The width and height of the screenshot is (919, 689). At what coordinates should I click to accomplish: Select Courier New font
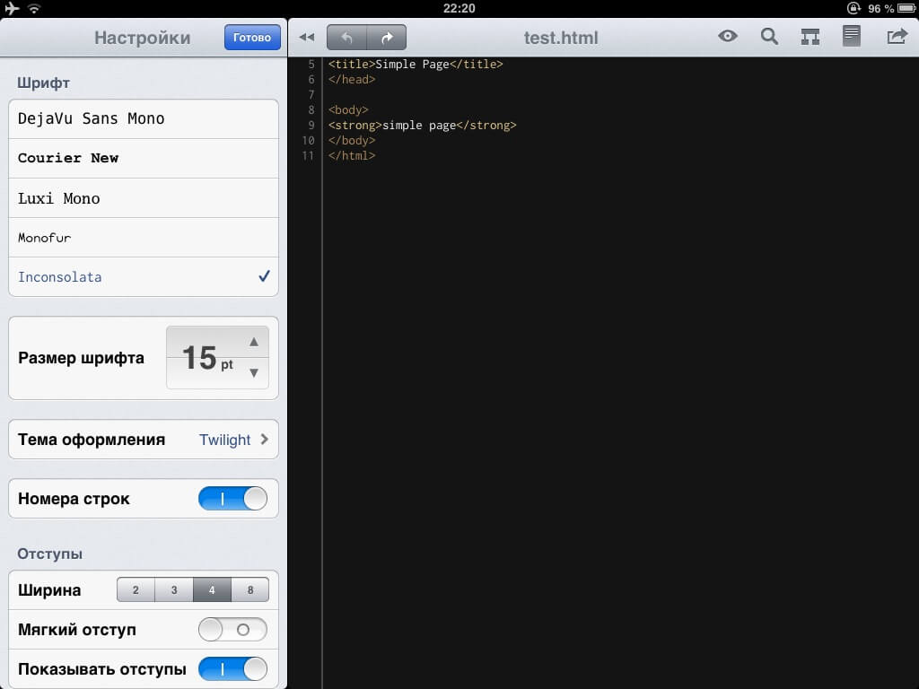[x=144, y=158]
